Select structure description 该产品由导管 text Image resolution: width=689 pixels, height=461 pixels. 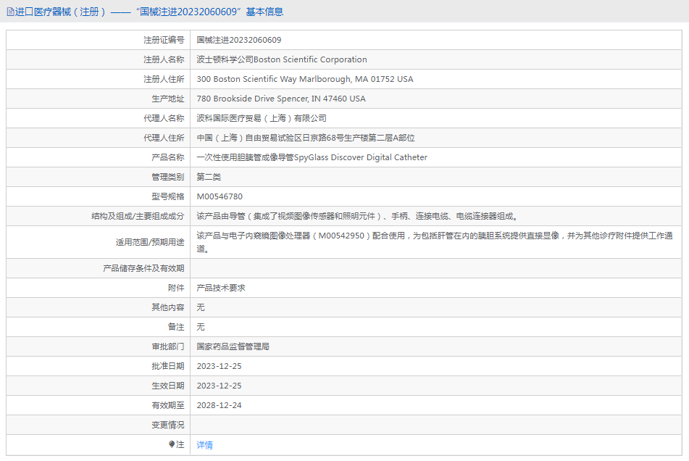pyautogui.click(x=357, y=216)
